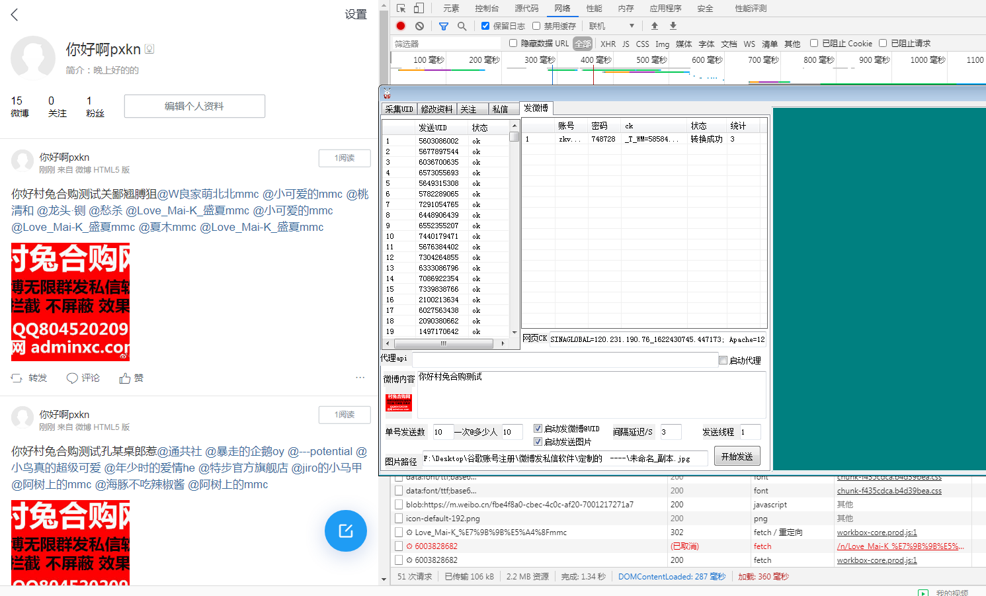
Task: Toggle the device toolbar icon
Action: 419,8
